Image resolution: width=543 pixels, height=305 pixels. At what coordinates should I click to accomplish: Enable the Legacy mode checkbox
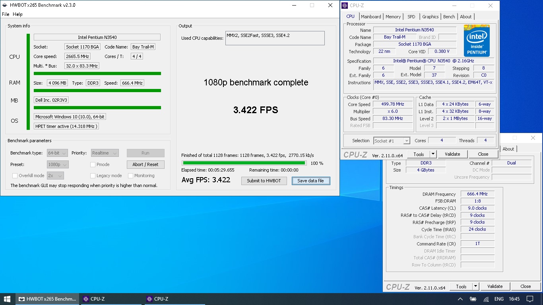pyautogui.click(x=93, y=176)
